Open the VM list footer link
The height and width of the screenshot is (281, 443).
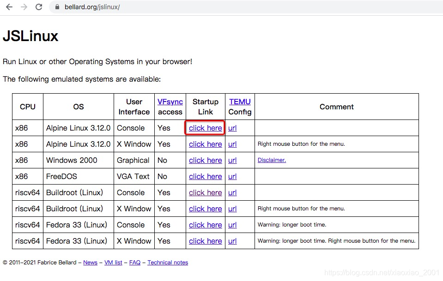[113, 263]
